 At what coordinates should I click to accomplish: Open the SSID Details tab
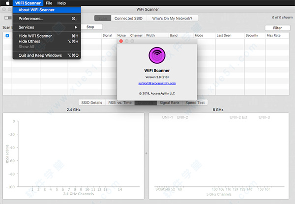(x=92, y=102)
